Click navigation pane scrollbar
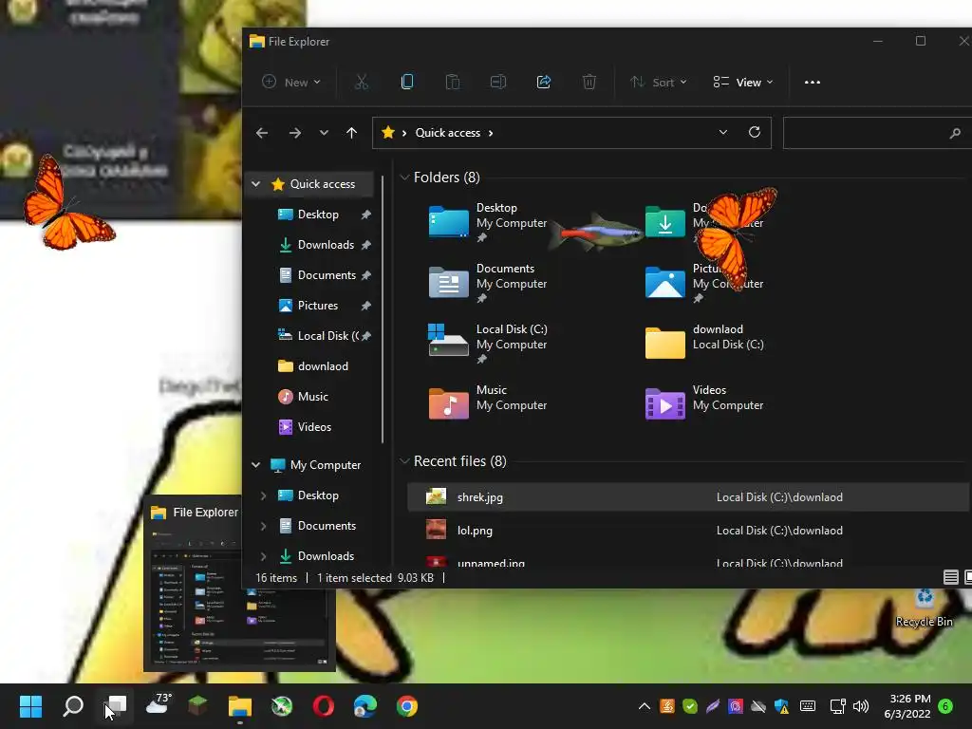The image size is (972, 729). coord(383,310)
